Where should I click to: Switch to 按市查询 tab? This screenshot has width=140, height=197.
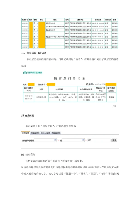25,133
